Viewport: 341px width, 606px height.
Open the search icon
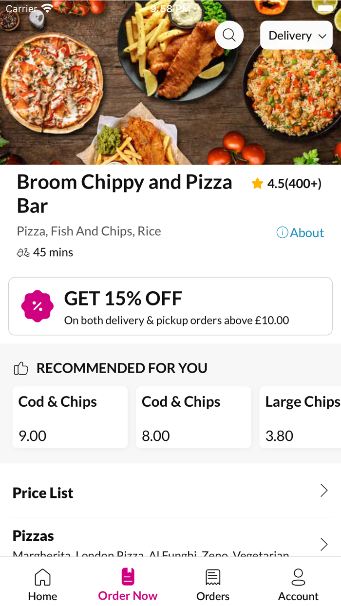pyautogui.click(x=229, y=35)
